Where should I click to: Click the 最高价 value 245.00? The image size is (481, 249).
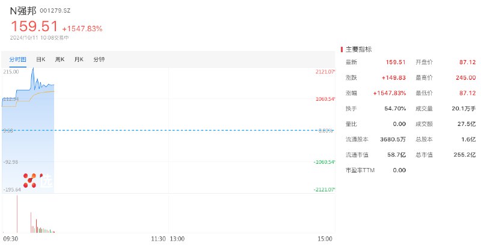coord(465,78)
